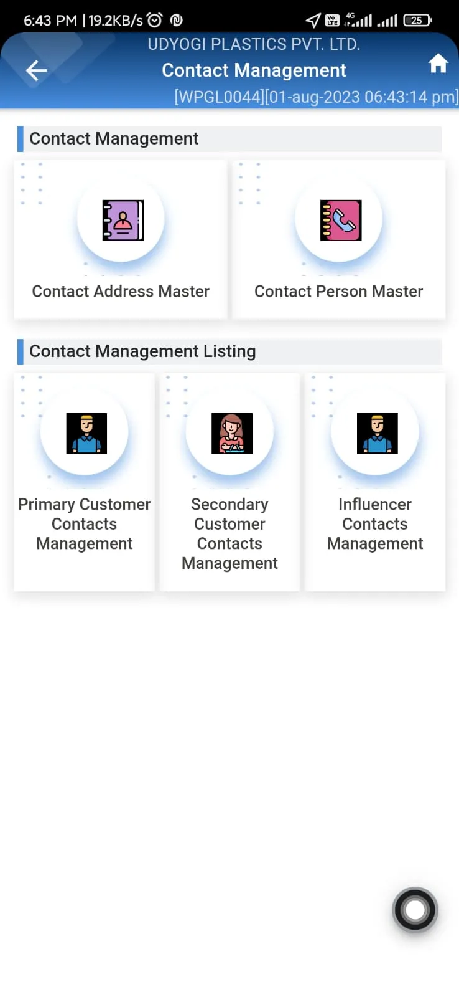Screen dimensions: 459x997
Task: Tap the UDYOGI PLASTICS PVT. LTD. title
Action: click(x=254, y=44)
